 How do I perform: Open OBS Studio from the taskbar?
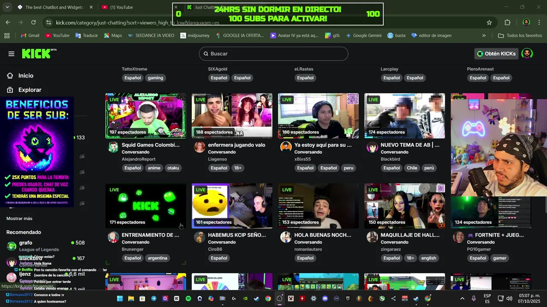tap(279, 298)
